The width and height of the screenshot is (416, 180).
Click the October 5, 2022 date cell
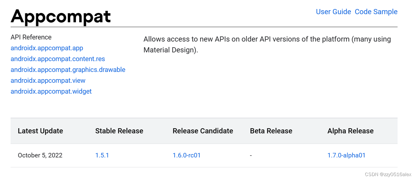pyautogui.click(x=40, y=155)
